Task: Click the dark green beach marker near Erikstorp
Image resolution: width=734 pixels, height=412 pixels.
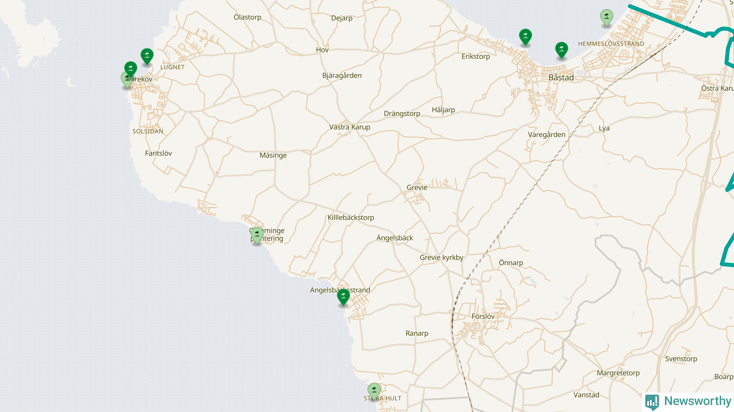Action: point(526,37)
